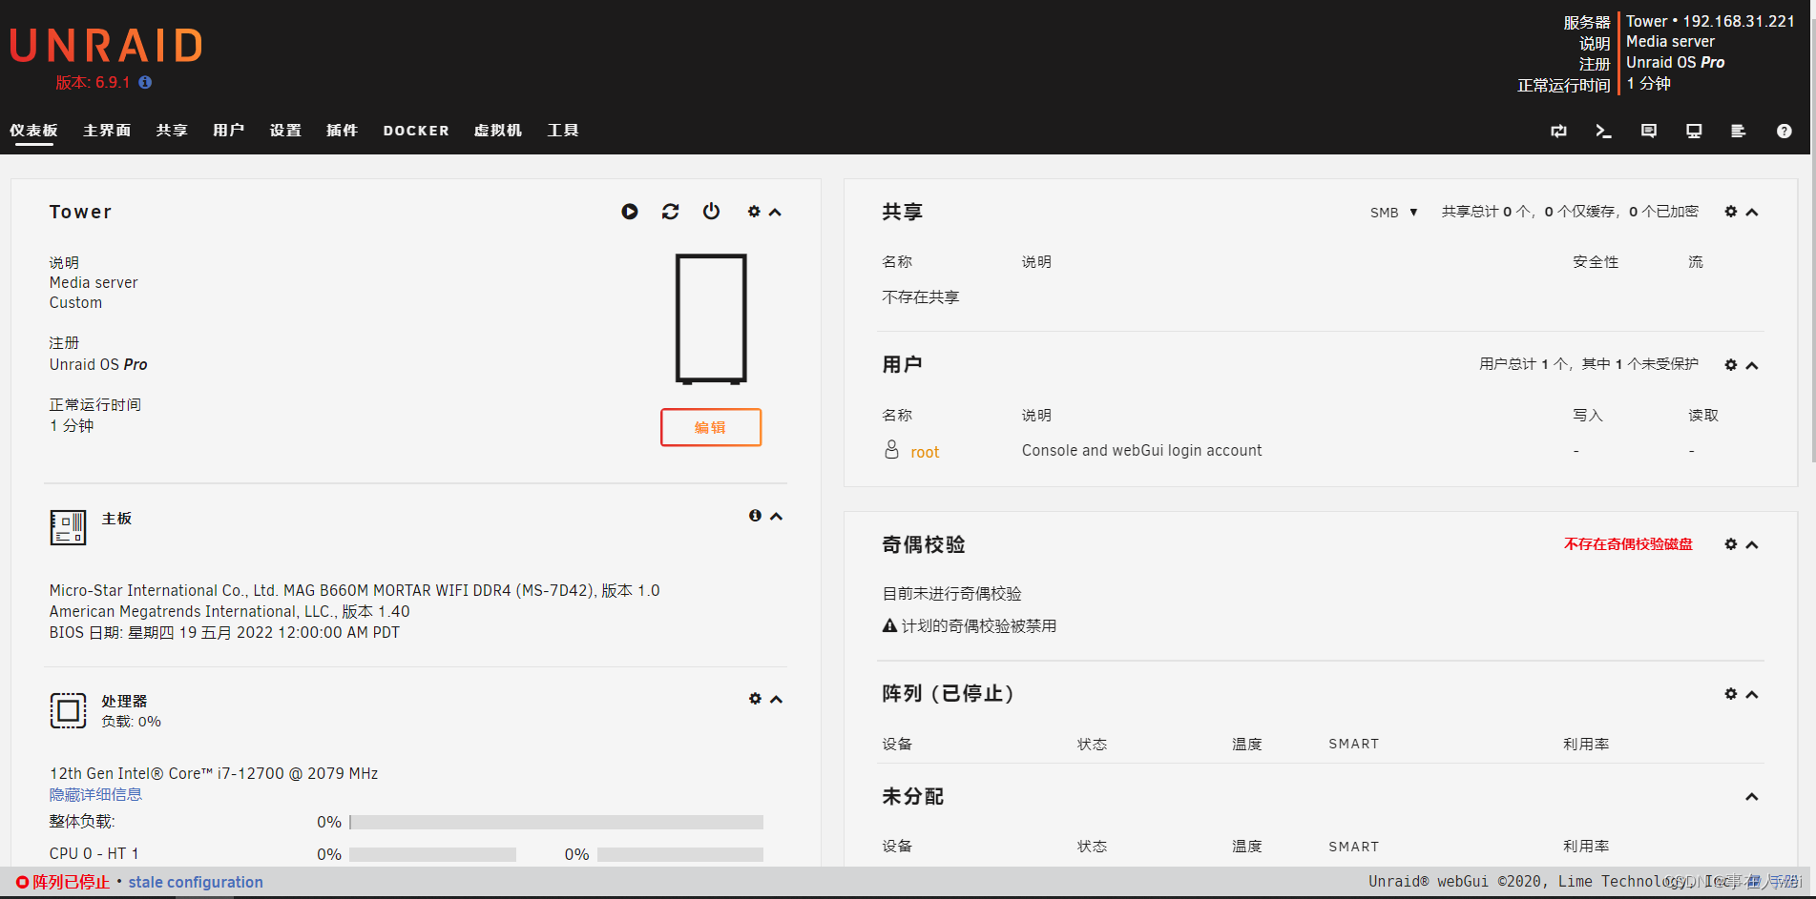Open the 虚拟机 virtual machines tab
1816x899 pixels.
point(497,131)
